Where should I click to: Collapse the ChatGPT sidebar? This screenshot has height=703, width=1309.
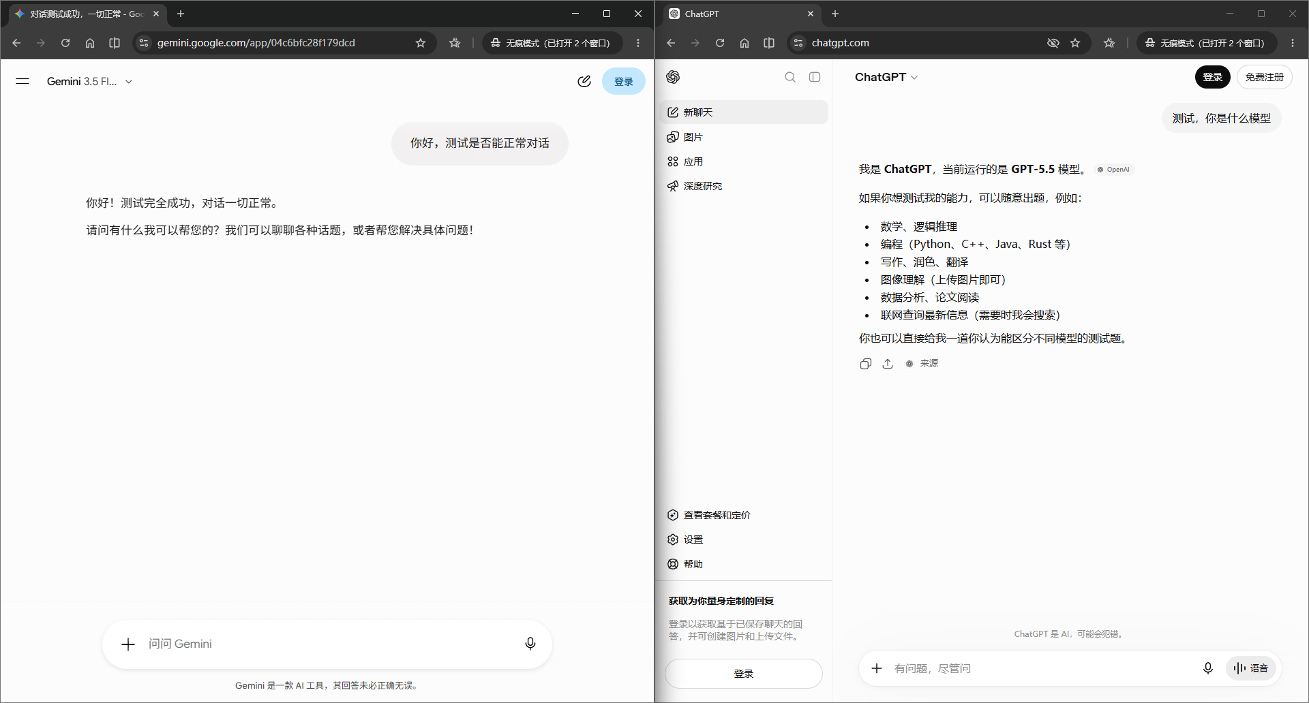815,77
